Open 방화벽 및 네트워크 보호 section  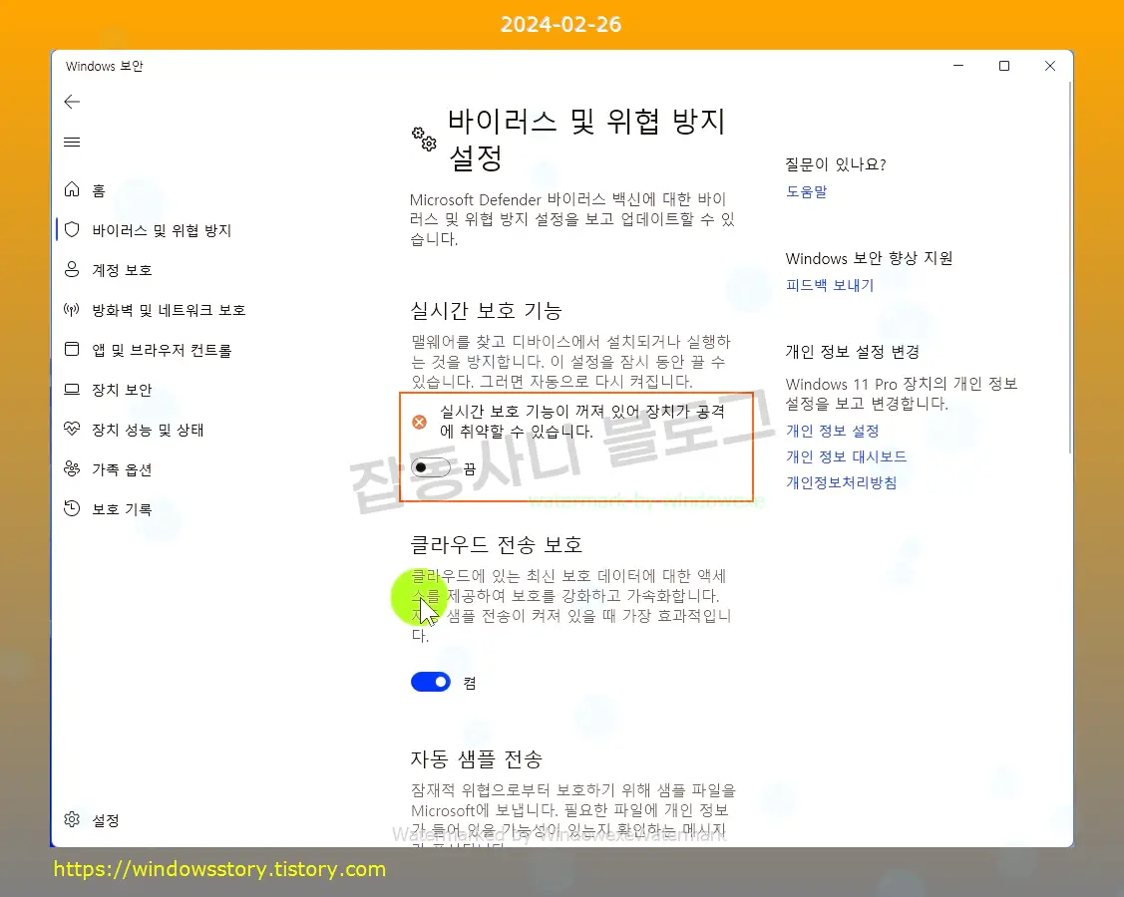[x=169, y=310]
